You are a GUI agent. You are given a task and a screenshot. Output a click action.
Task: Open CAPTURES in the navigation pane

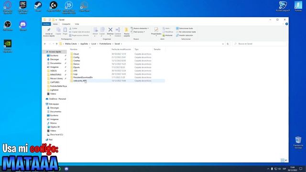[x=55, y=82]
